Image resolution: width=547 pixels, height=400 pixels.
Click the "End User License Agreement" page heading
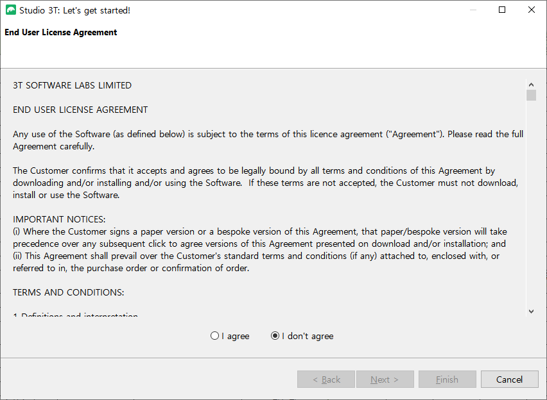pyautogui.click(x=61, y=33)
